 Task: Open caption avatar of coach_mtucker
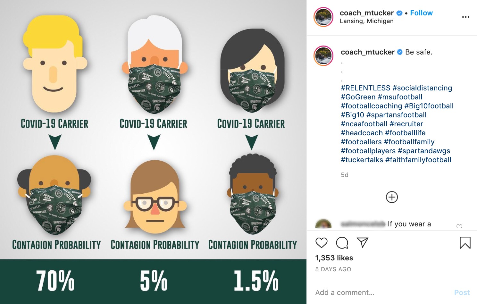(323, 55)
